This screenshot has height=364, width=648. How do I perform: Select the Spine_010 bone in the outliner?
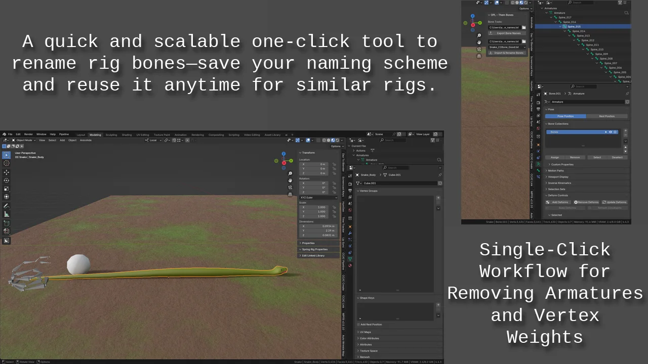coord(597,50)
